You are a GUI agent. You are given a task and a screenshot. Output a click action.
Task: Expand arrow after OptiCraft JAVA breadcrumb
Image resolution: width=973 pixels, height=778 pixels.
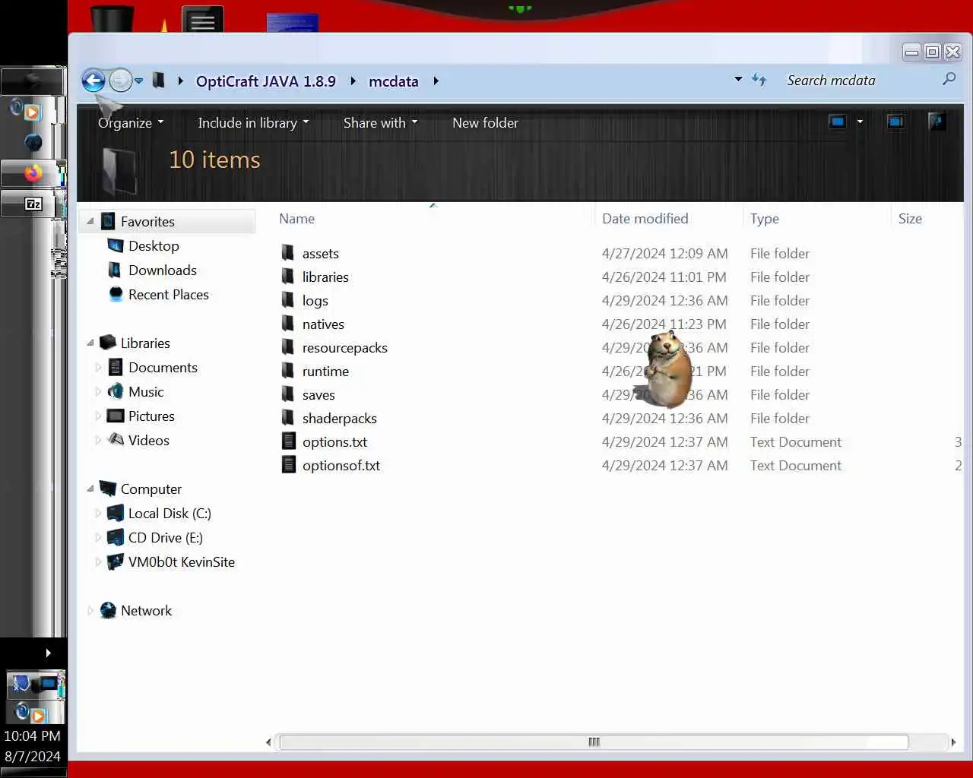[353, 81]
